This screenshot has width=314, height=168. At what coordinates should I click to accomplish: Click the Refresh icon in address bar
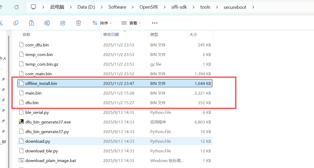pos(17,7)
